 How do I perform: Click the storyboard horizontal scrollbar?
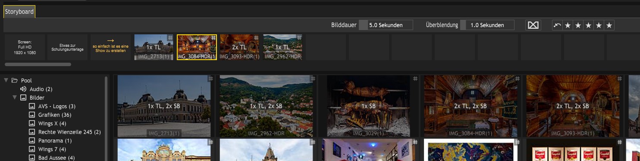coord(38,64)
